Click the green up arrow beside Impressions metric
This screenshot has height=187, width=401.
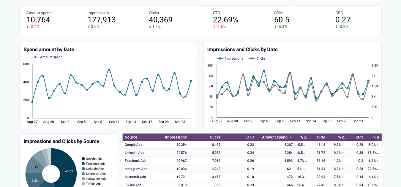(x=89, y=26)
